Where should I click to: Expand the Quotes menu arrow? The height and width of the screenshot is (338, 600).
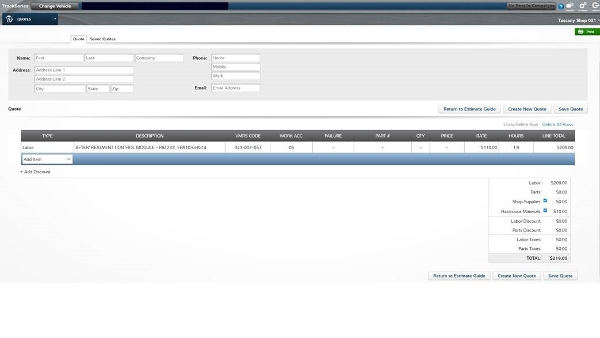pyautogui.click(x=54, y=18)
